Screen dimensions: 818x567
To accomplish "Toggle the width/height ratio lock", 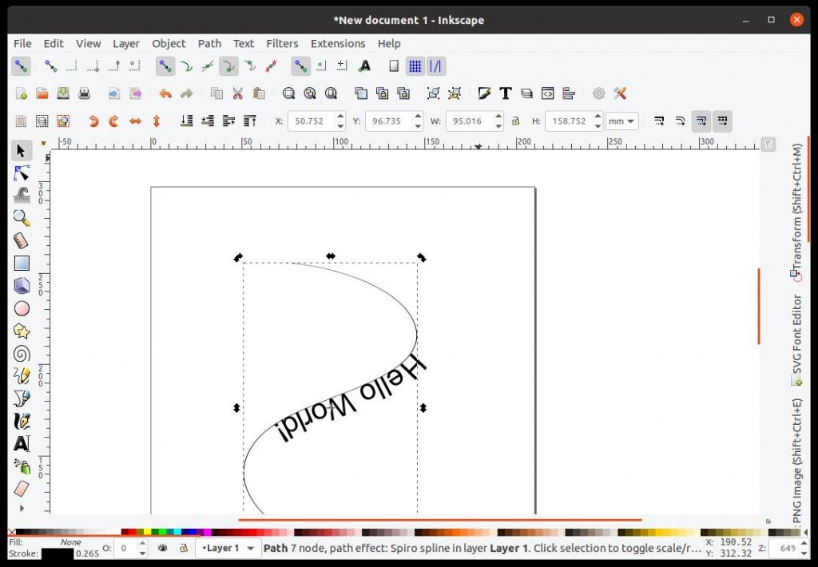I will point(515,121).
